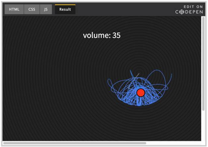The image size is (208, 147).
Task: Click the horizontal scrollbar thumb
Action: [x=75, y=143]
